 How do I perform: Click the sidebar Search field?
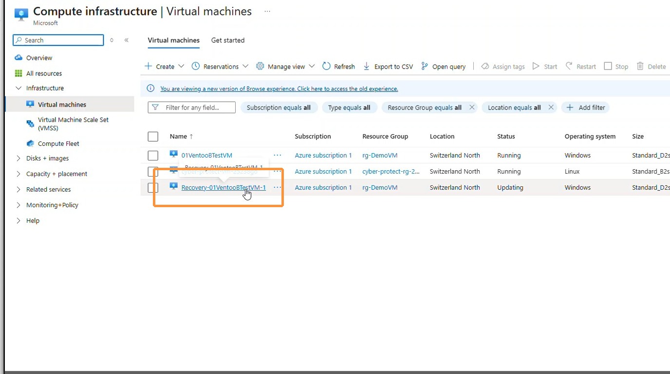(x=58, y=40)
